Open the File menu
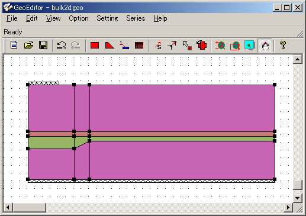 12,18
